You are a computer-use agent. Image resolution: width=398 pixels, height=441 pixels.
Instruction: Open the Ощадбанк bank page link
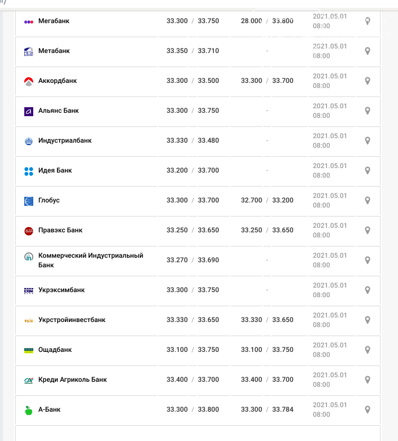point(55,350)
